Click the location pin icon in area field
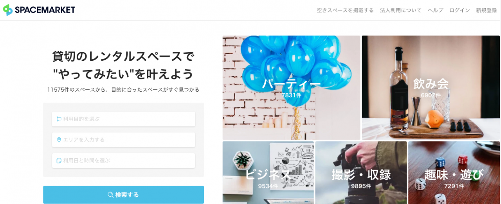501x204 pixels. coord(59,140)
